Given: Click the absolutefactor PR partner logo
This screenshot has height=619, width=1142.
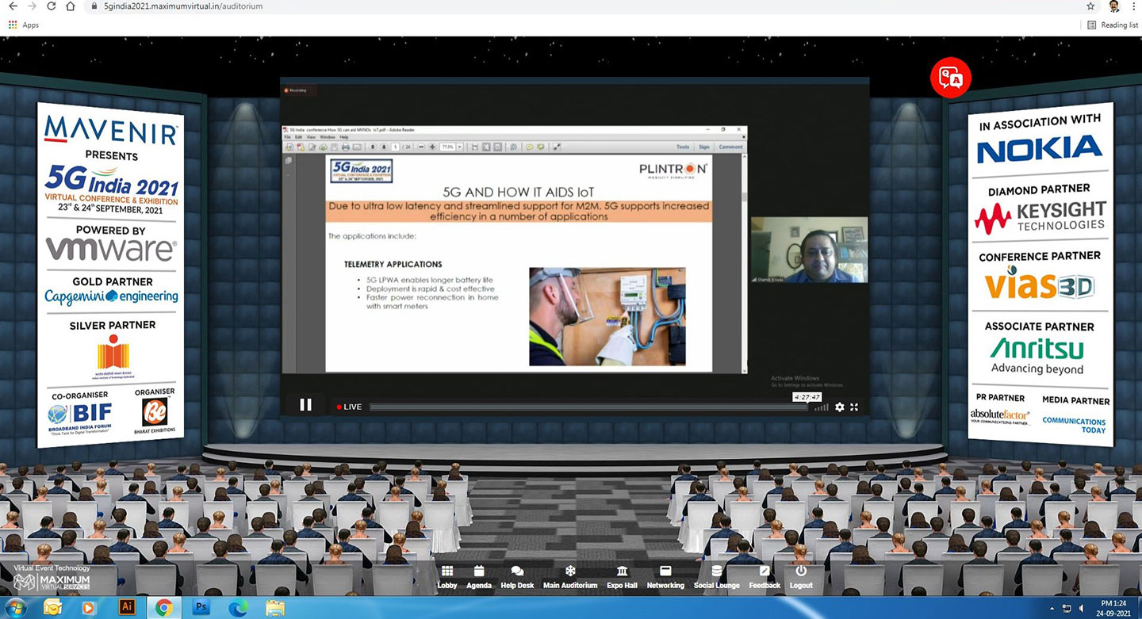Looking at the screenshot, I should tap(1000, 417).
